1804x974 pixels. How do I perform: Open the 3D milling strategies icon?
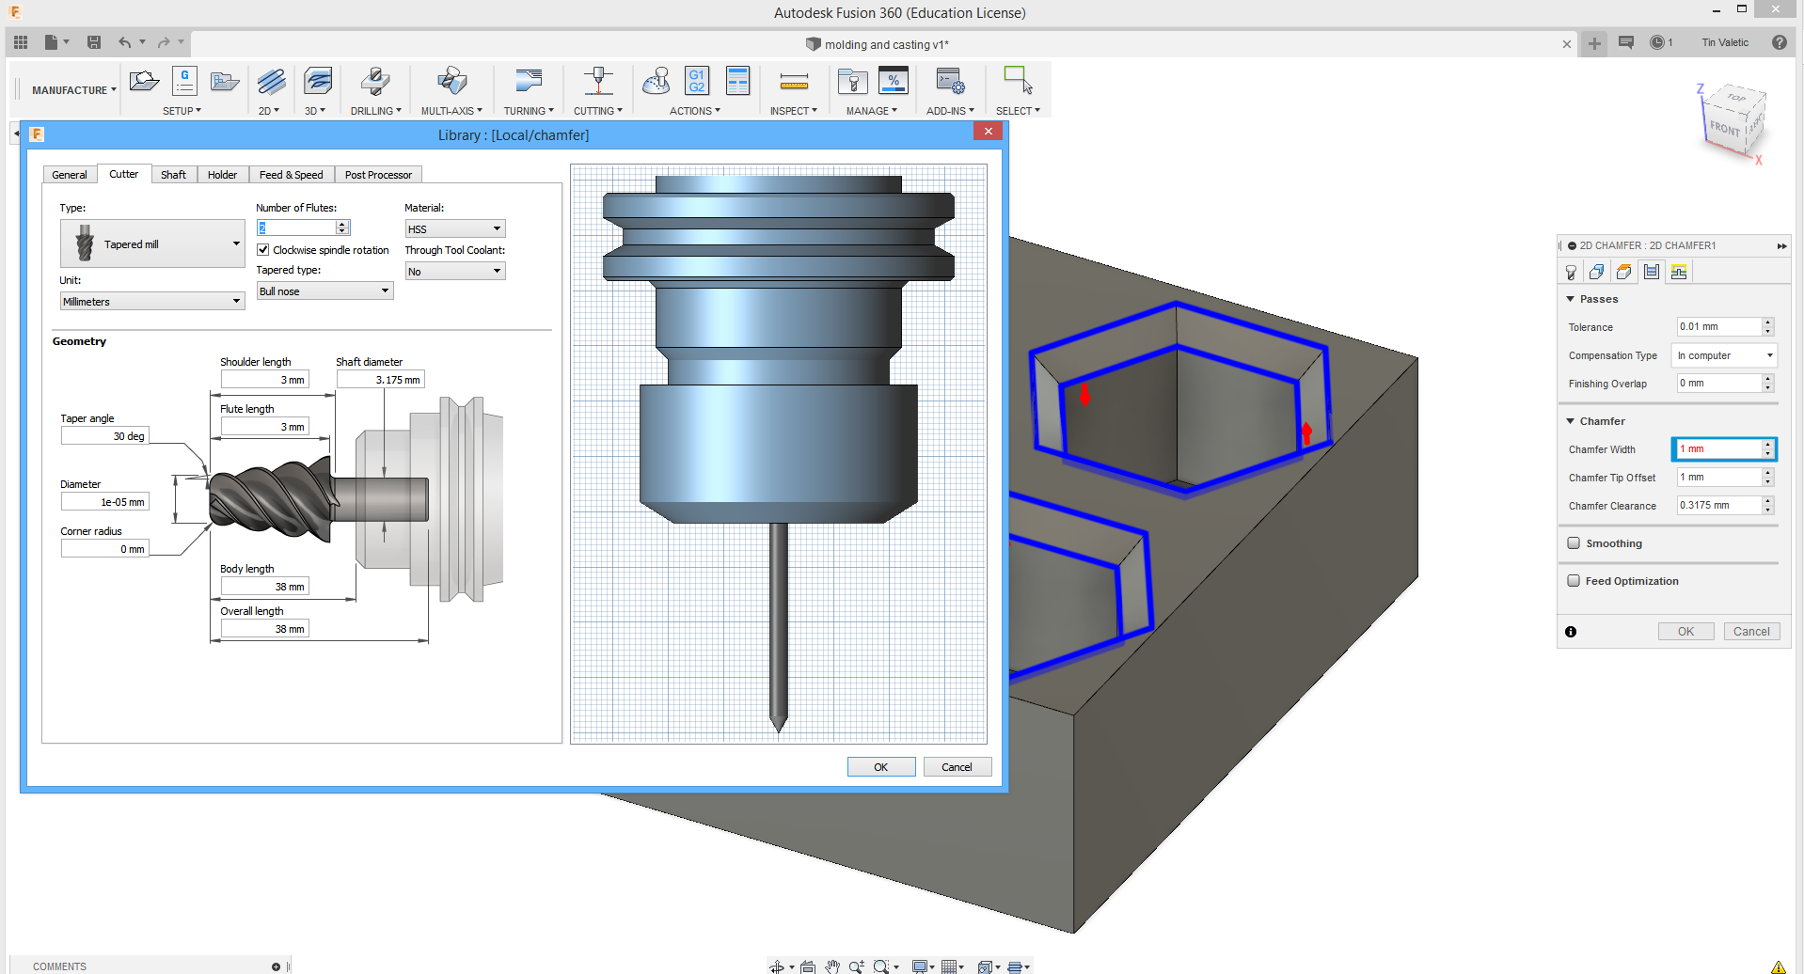click(318, 81)
